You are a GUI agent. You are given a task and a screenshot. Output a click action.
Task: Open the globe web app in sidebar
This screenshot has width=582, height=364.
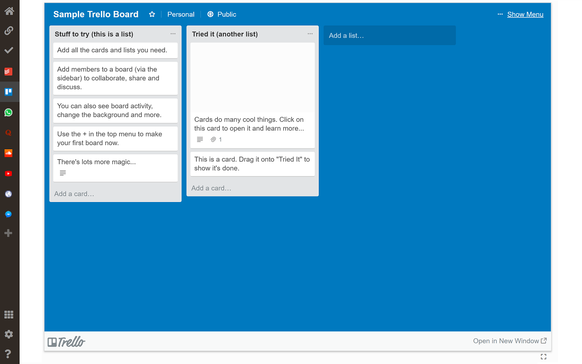[x=8, y=194]
